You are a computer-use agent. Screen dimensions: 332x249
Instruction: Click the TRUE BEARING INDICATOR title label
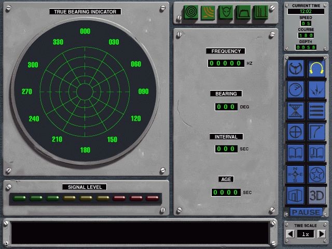click(x=85, y=11)
